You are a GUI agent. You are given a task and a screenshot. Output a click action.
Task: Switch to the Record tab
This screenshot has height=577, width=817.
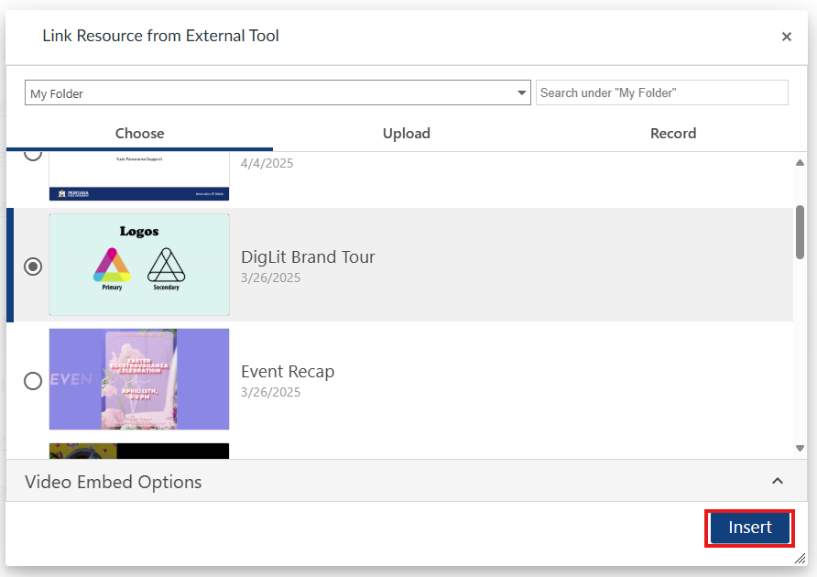coord(673,134)
